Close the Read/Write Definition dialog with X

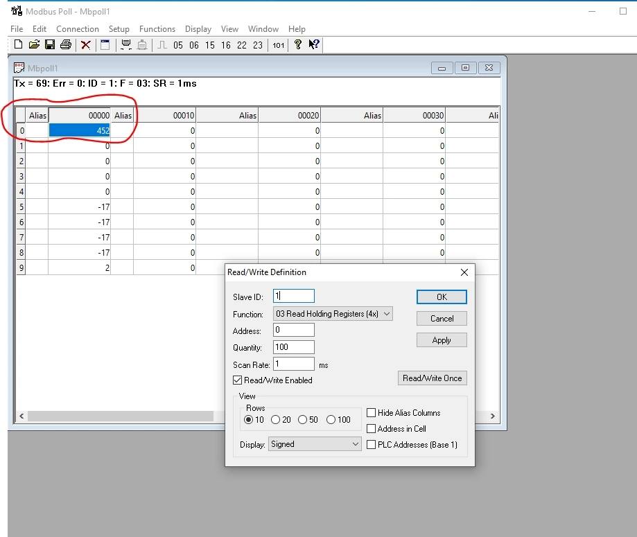[464, 272]
